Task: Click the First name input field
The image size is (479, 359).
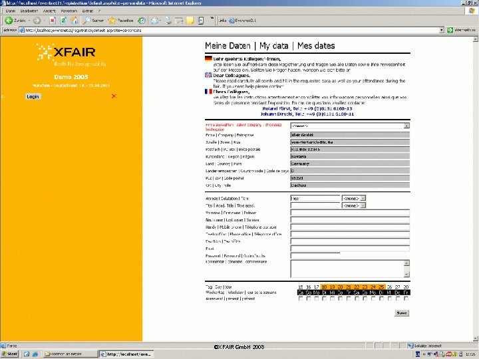Action: tap(350, 213)
